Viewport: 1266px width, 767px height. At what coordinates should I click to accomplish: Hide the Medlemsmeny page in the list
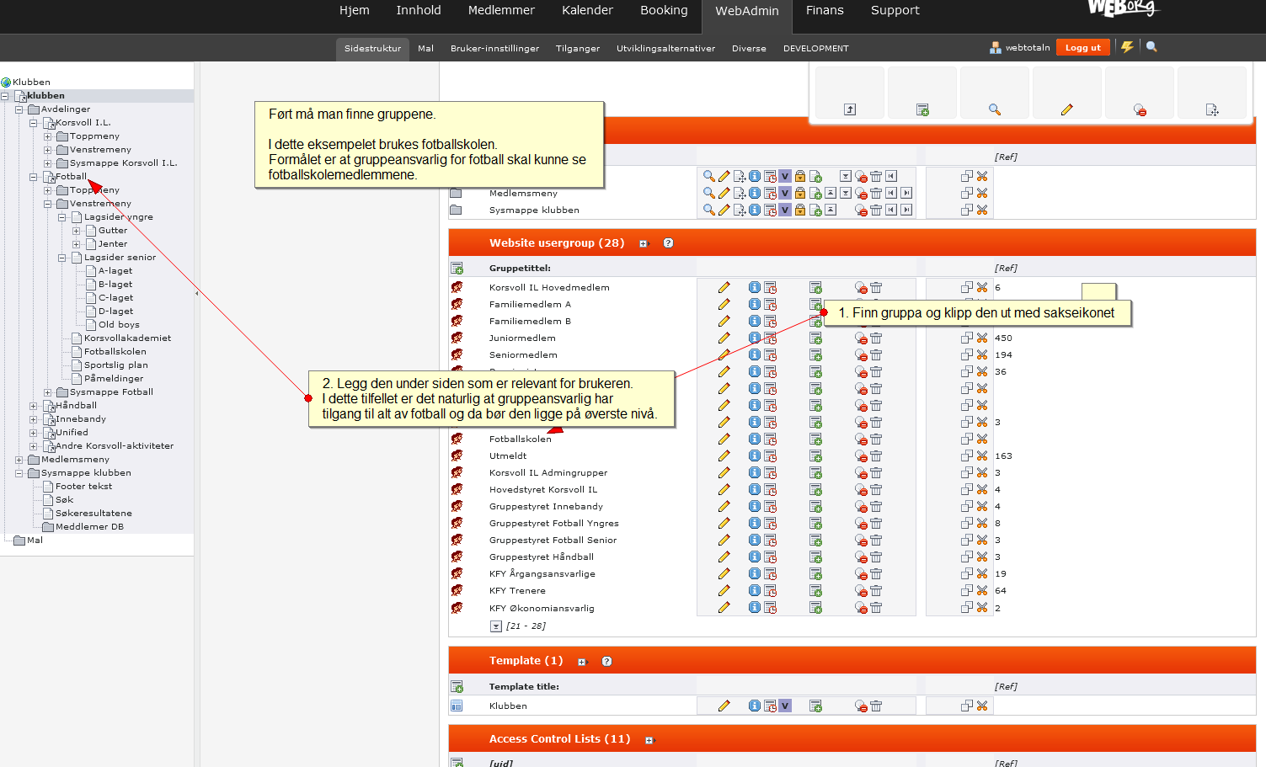pyautogui.click(x=861, y=193)
